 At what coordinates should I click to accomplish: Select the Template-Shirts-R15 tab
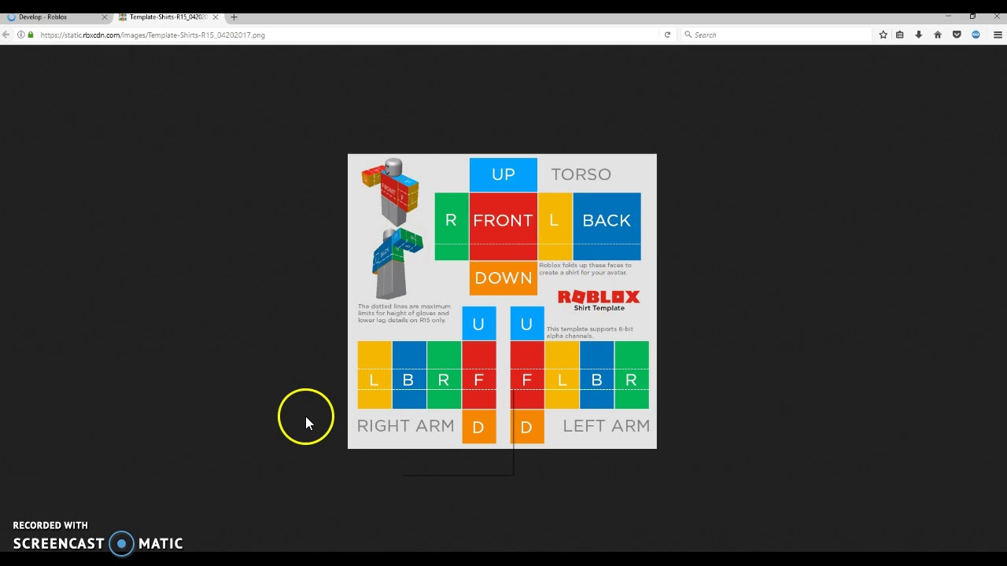(168, 17)
